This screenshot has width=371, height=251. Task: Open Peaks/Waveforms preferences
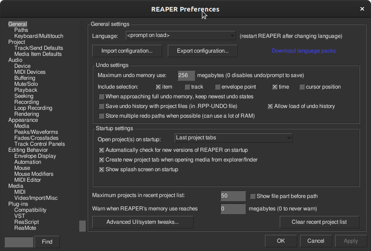click(36, 132)
